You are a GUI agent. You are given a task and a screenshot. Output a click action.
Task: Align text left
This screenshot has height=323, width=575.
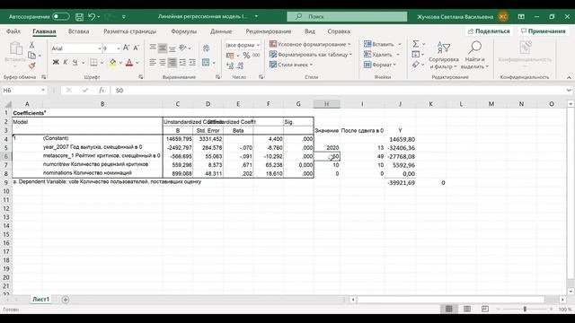pos(153,63)
